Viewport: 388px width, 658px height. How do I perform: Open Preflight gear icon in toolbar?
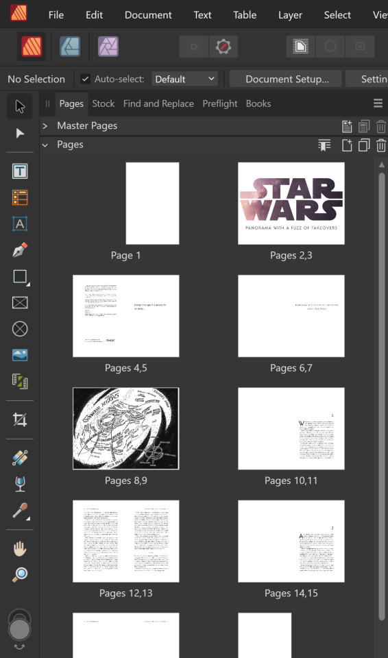click(x=223, y=47)
